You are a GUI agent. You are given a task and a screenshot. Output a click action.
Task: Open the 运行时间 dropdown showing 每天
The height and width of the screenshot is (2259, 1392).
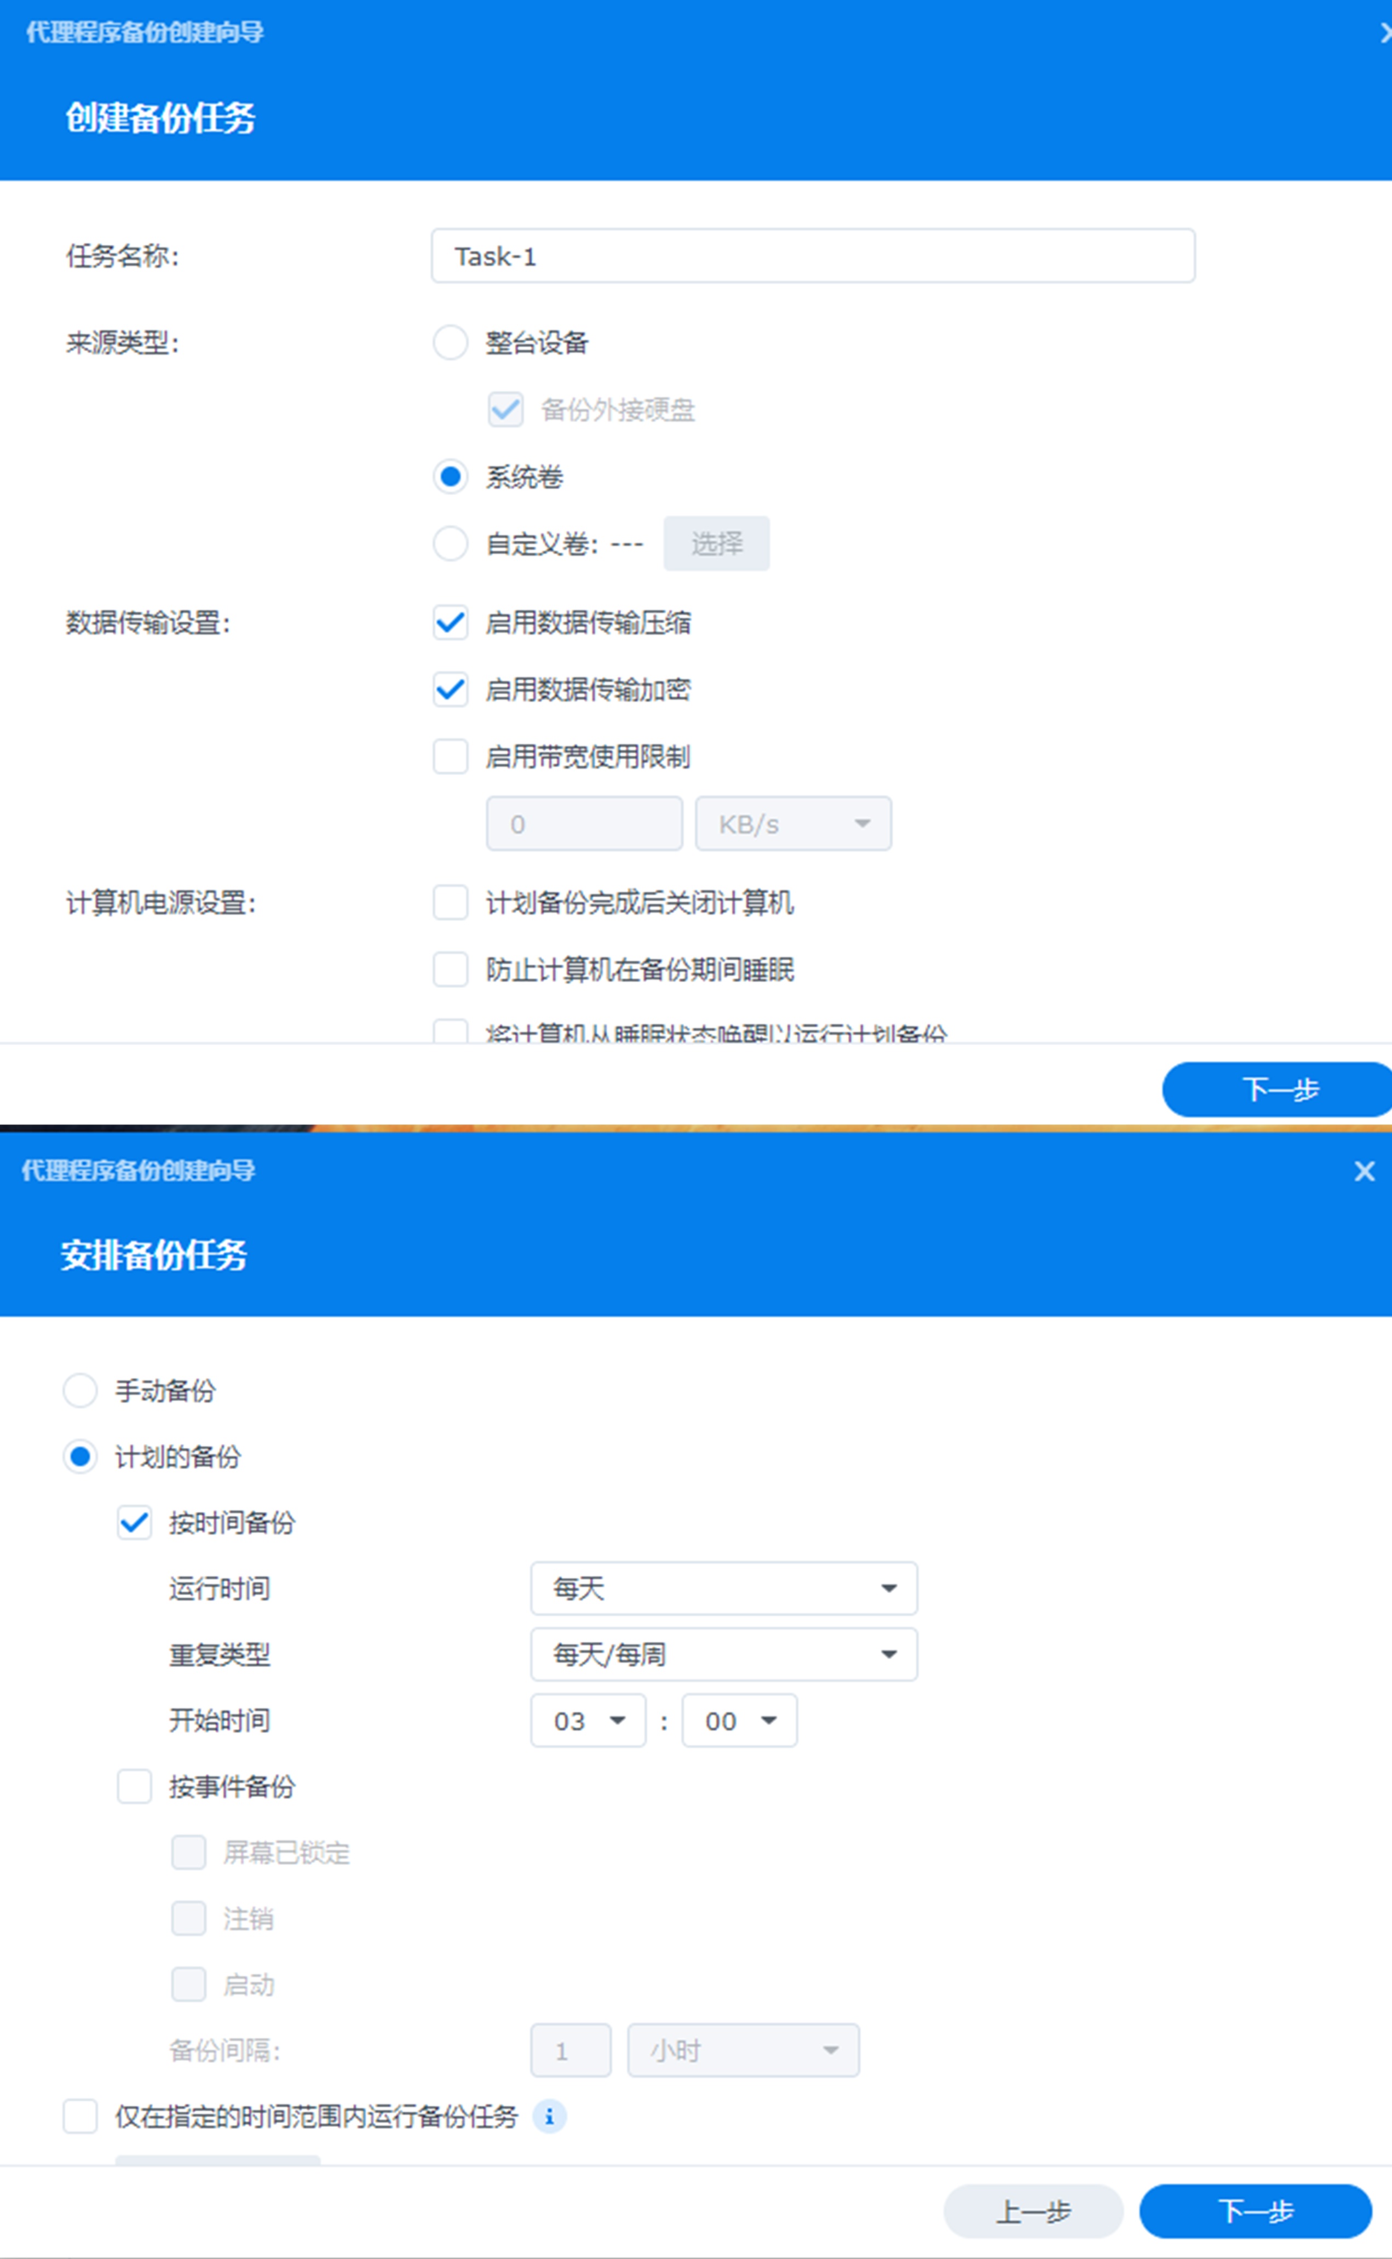(723, 1587)
